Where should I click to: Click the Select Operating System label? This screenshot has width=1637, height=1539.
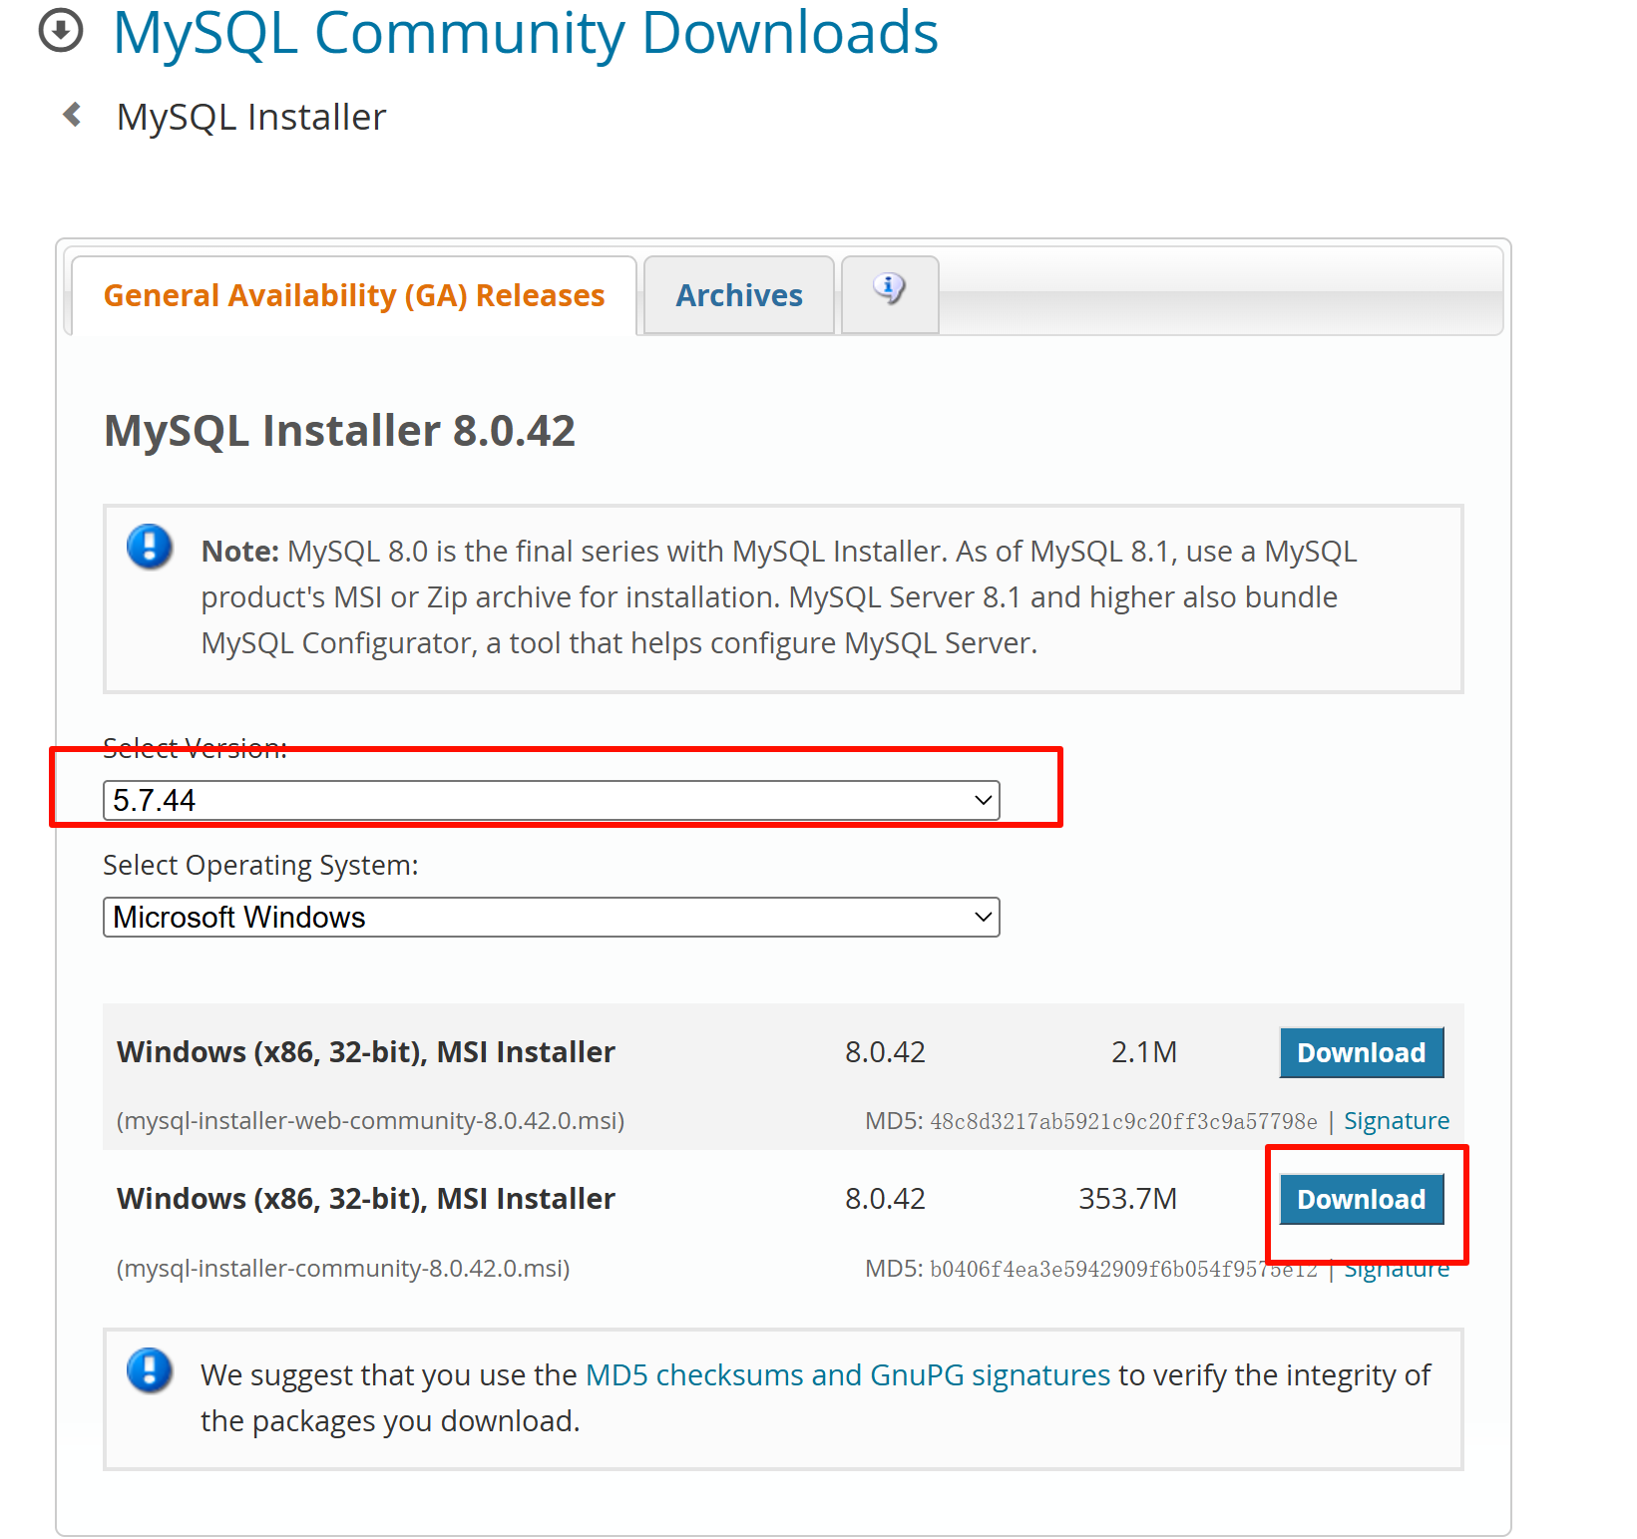[x=260, y=865]
